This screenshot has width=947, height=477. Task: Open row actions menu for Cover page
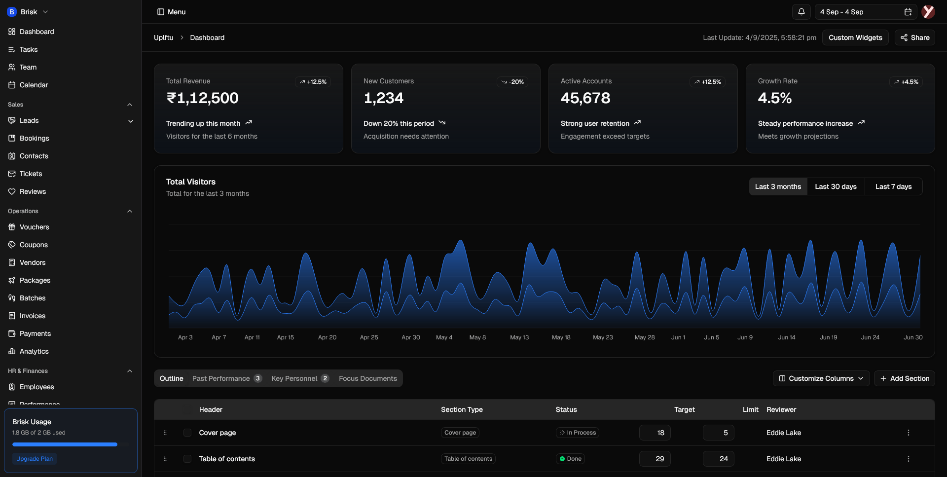click(908, 433)
